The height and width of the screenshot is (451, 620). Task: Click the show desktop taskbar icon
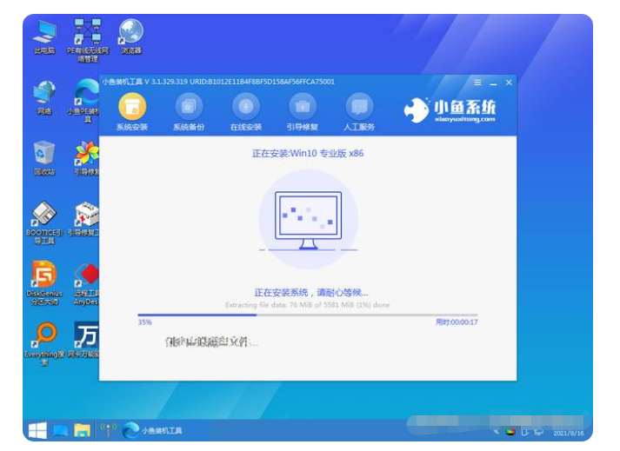[61, 431]
